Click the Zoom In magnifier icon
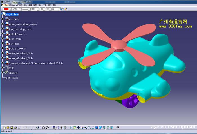This screenshot has height=134, width=197. coord(86,128)
